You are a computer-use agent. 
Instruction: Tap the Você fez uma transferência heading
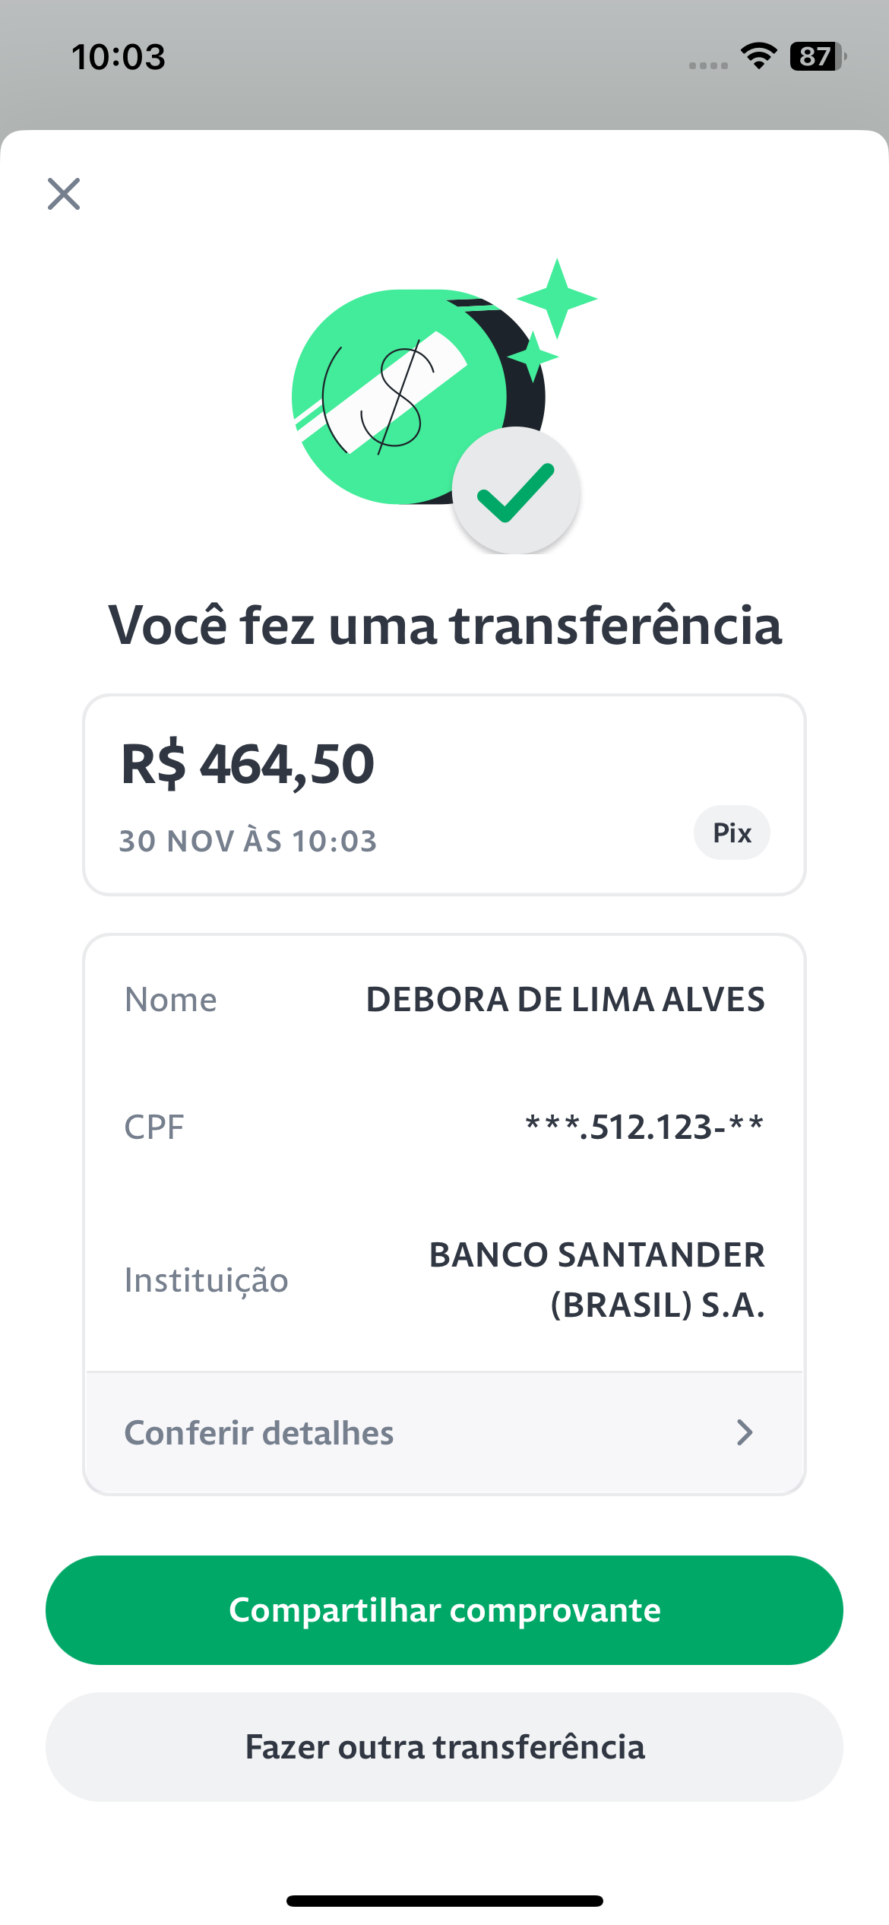coord(445,625)
